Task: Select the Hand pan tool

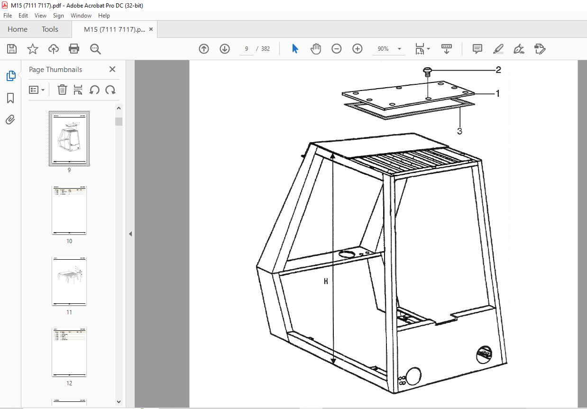Action: pyautogui.click(x=316, y=49)
